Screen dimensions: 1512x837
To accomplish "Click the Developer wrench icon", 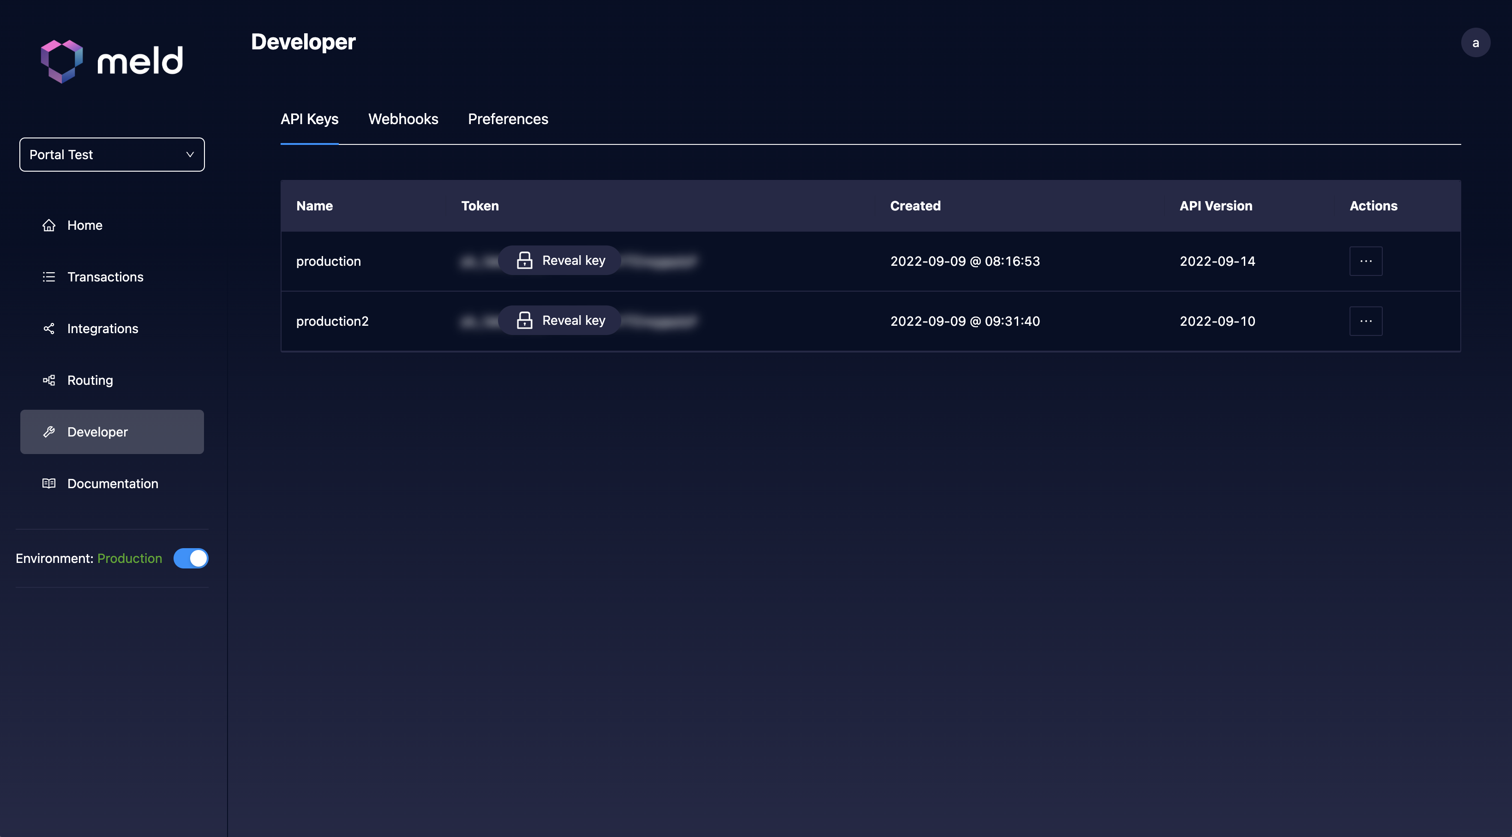I will pyautogui.click(x=49, y=432).
